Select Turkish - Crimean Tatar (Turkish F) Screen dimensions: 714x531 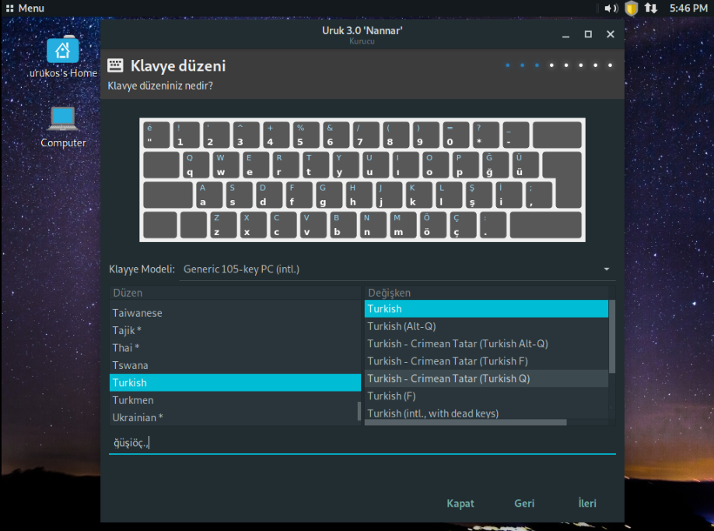click(x=486, y=361)
